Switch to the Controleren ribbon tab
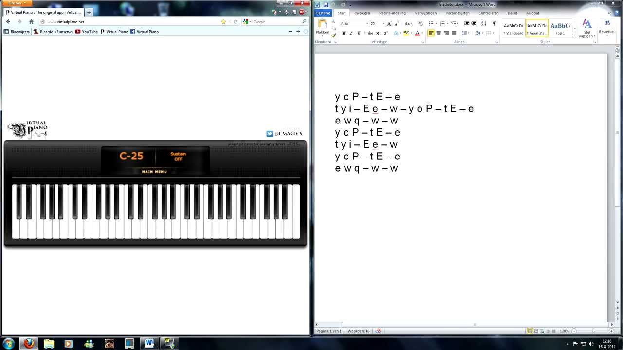The width and height of the screenshot is (623, 350). (x=488, y=13)
